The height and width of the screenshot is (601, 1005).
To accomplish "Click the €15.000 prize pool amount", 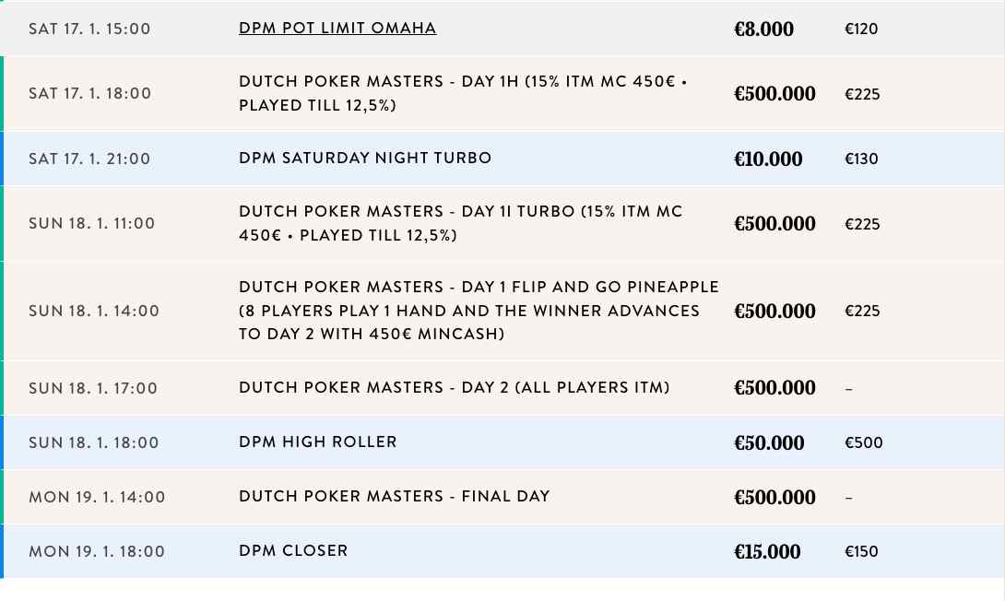I will (x=767, y=552).
